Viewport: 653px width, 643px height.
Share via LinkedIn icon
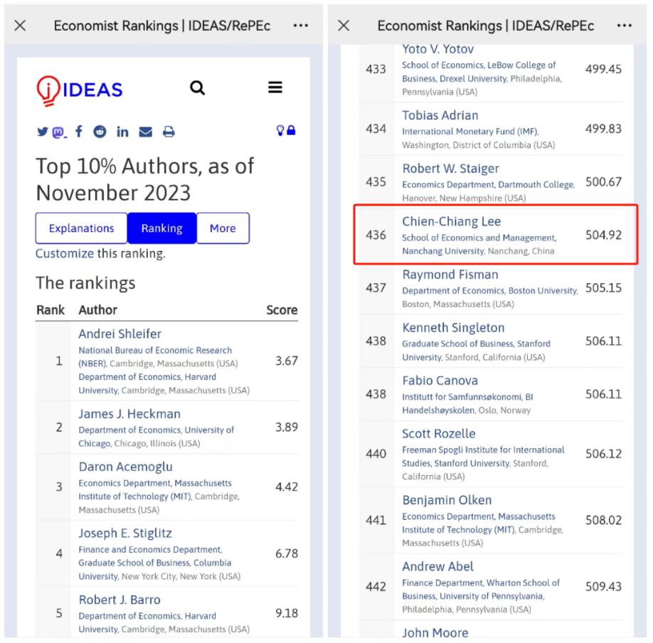click(x=122, y=132)
